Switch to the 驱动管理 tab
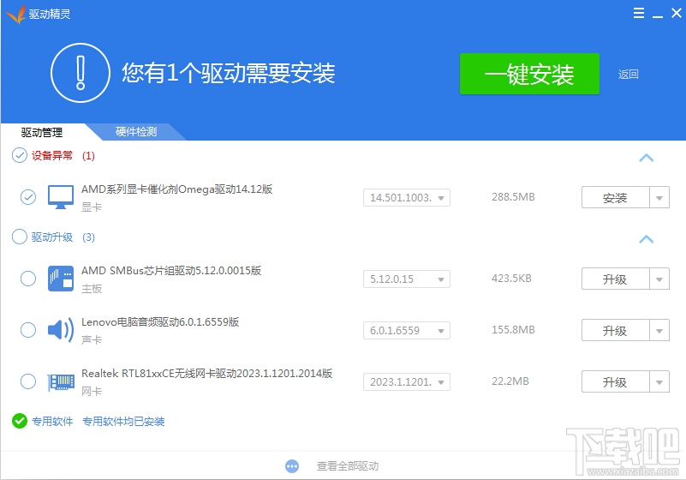Image resolution: width=686 pixels, height=480 pixels. [x=42, y=132]
